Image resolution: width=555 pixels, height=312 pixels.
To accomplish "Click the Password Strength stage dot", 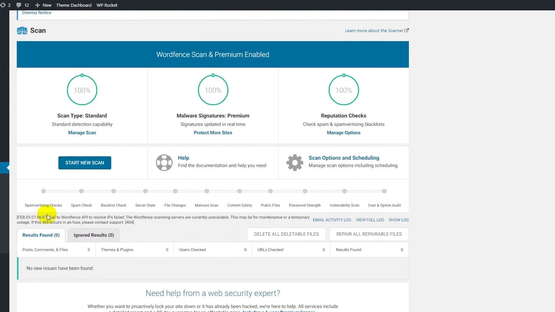I will pyautogui.click(x=305, y=191).
